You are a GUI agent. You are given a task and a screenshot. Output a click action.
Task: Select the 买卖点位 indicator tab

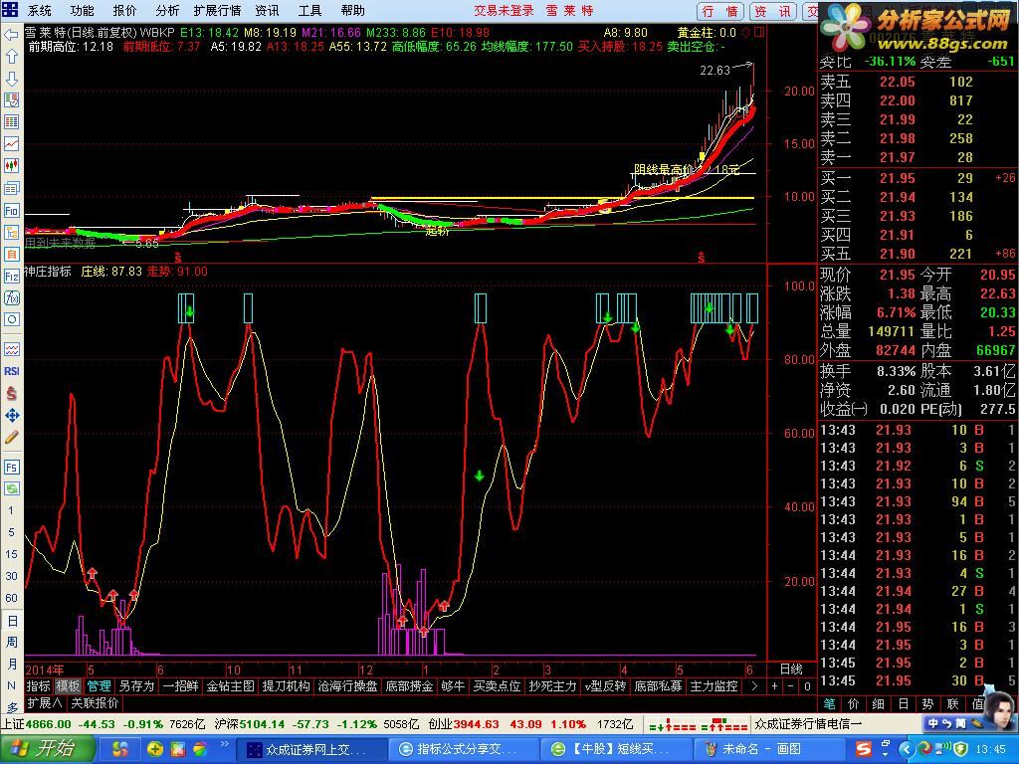click(x=497, y=686)
